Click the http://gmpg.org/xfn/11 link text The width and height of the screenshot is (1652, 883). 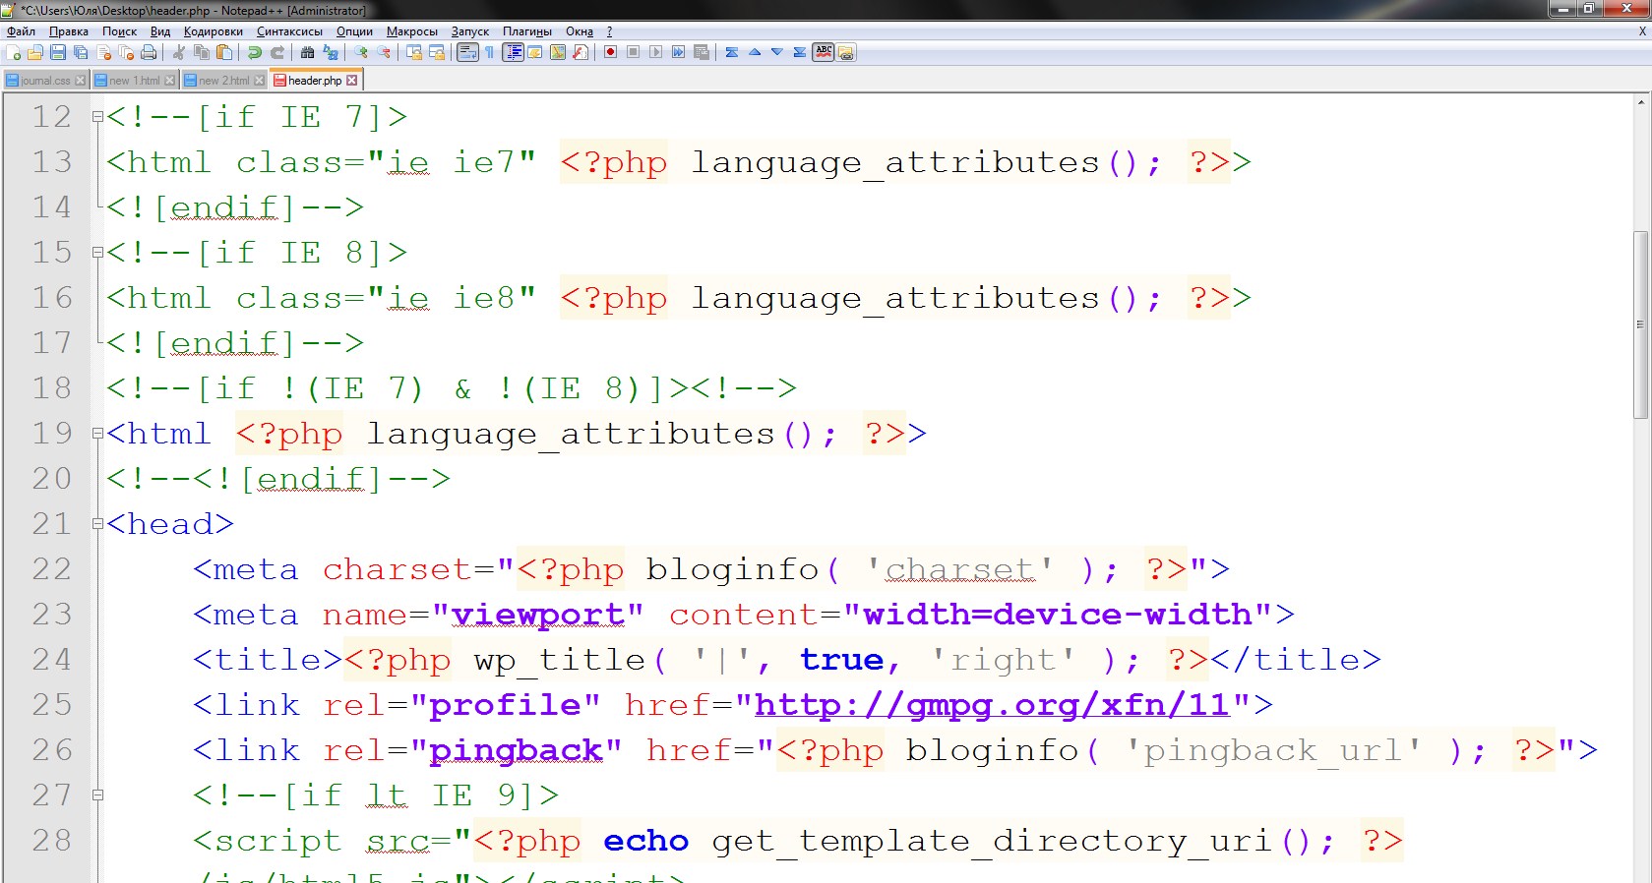tap(992, 705)
